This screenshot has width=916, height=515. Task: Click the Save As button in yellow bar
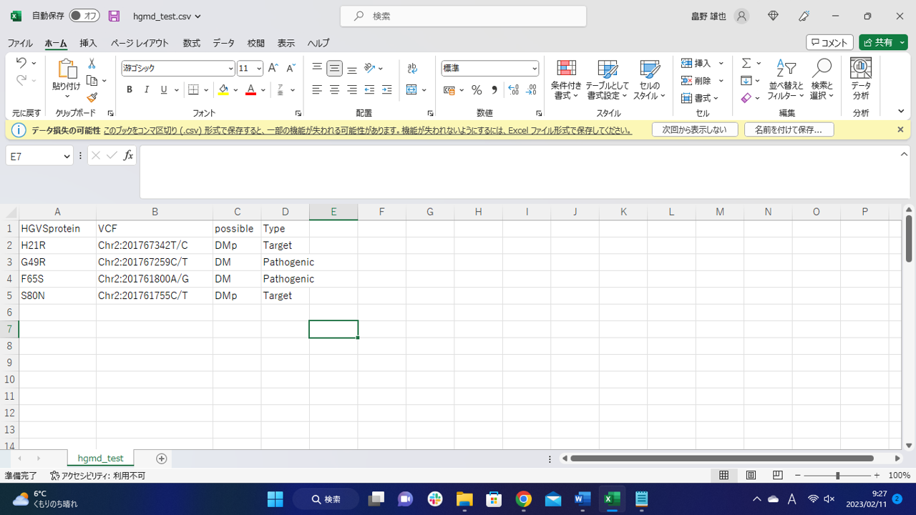click(789, 129)
